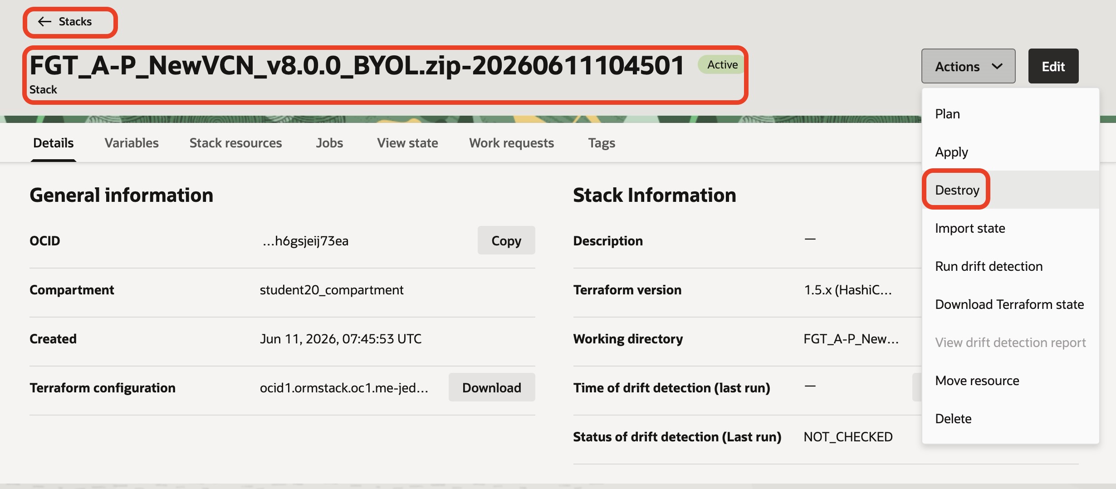The height and width of the screenshot is (489, 1116).
Task: Click the created date Jun 11, 2026
Action: point(341,339)
